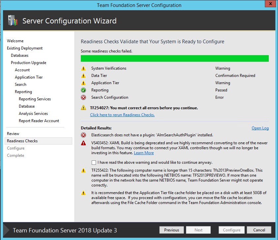Select Database step under Reporting
The image size is (278, 240).
coord(27,106)
